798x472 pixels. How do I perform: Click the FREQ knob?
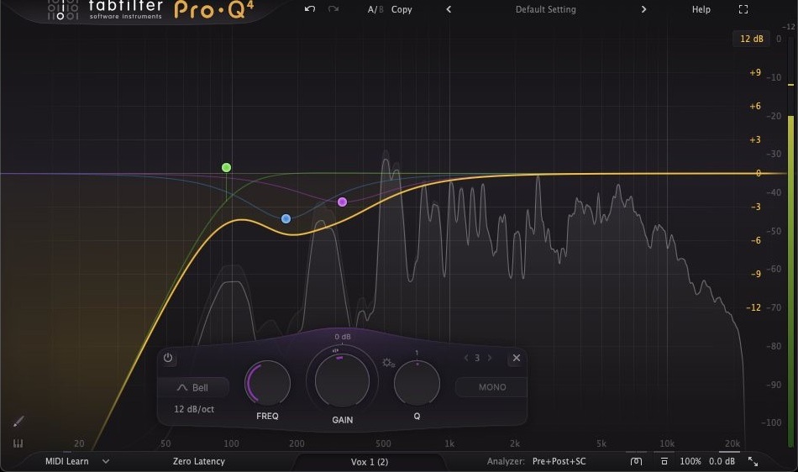pos(267,384)
